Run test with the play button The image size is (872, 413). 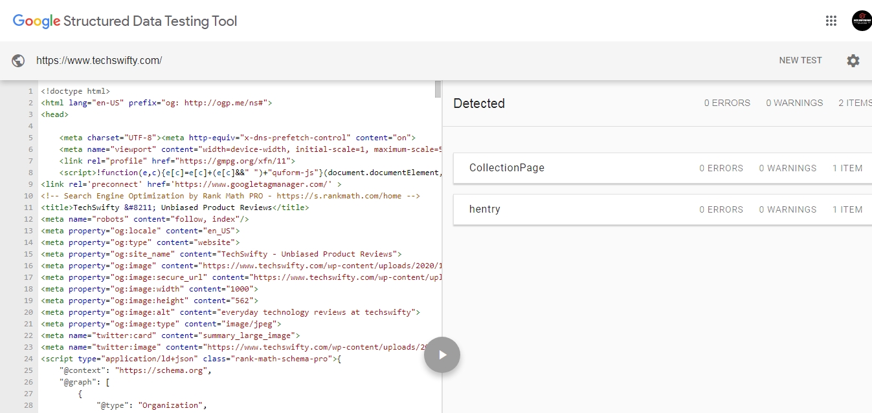tap(442, 355)
